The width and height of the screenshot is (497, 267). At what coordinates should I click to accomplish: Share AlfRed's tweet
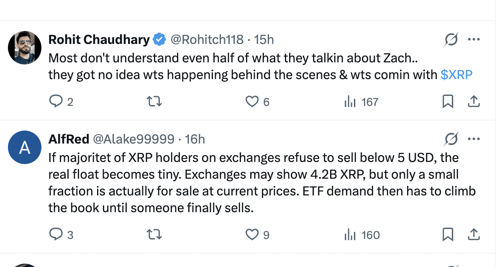coord(474,235)
